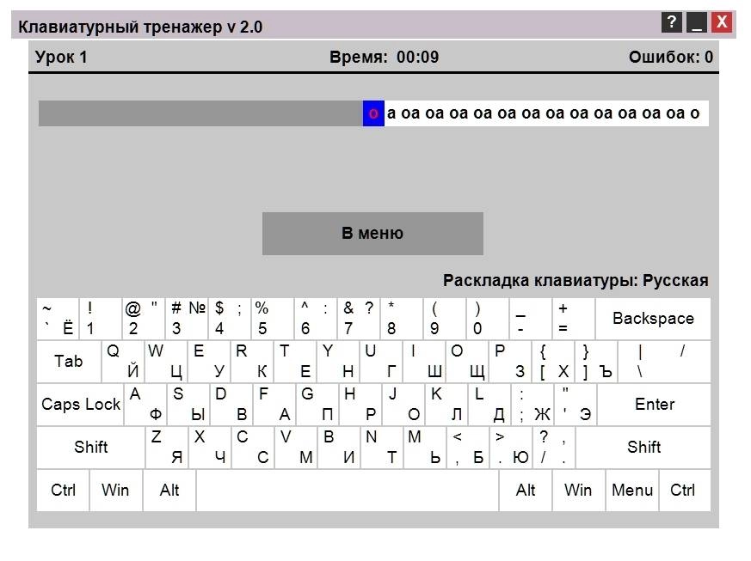The width and height of the screenshot is (751, 561).
Task: Click the 'Раскладка клавиатуры: Русская' label
Action: pos(576,280)
